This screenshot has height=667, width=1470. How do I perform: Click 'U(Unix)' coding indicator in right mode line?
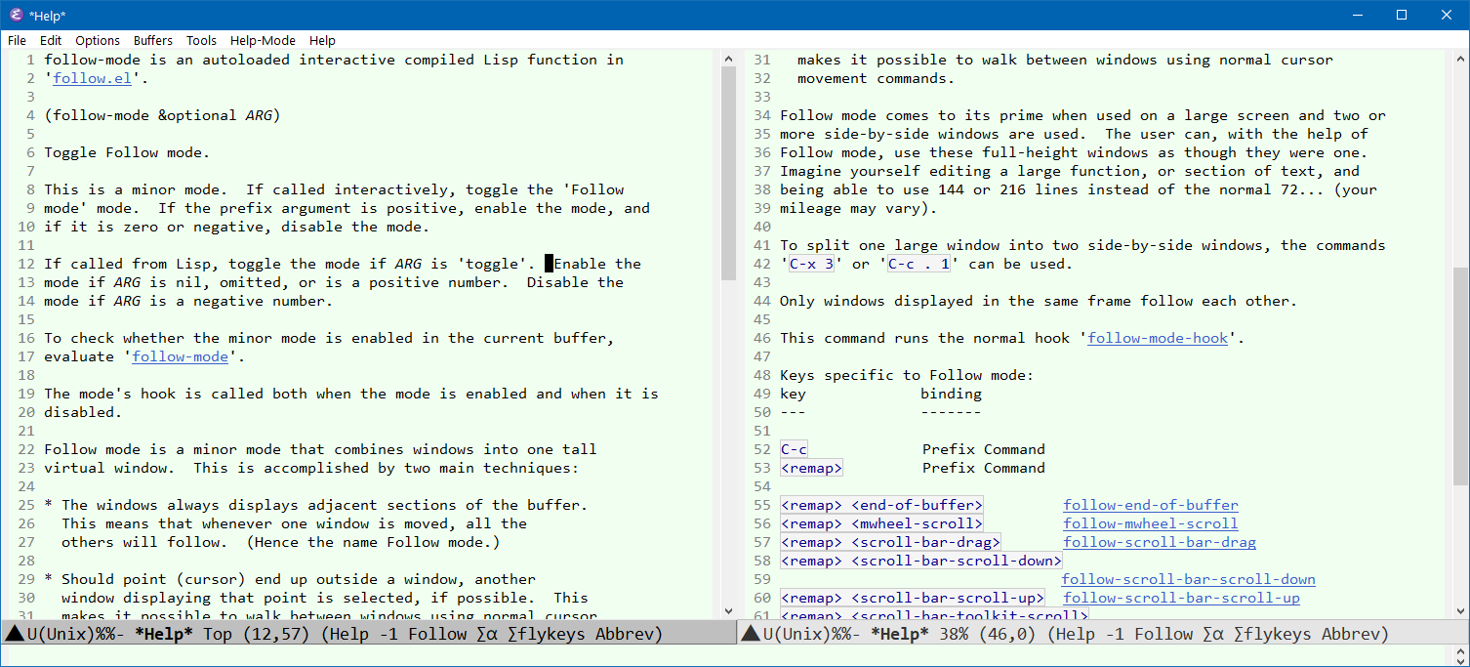(798, 634)
